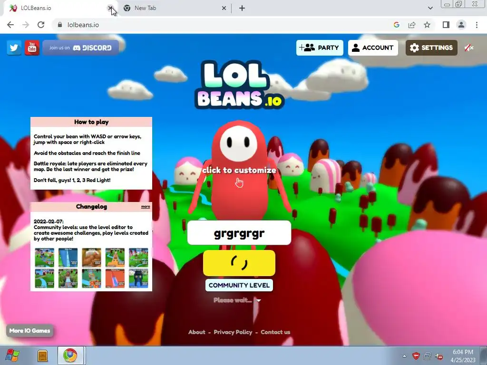The image size is (487, 365).
Task: Open the About link
Action: (196, 332)
